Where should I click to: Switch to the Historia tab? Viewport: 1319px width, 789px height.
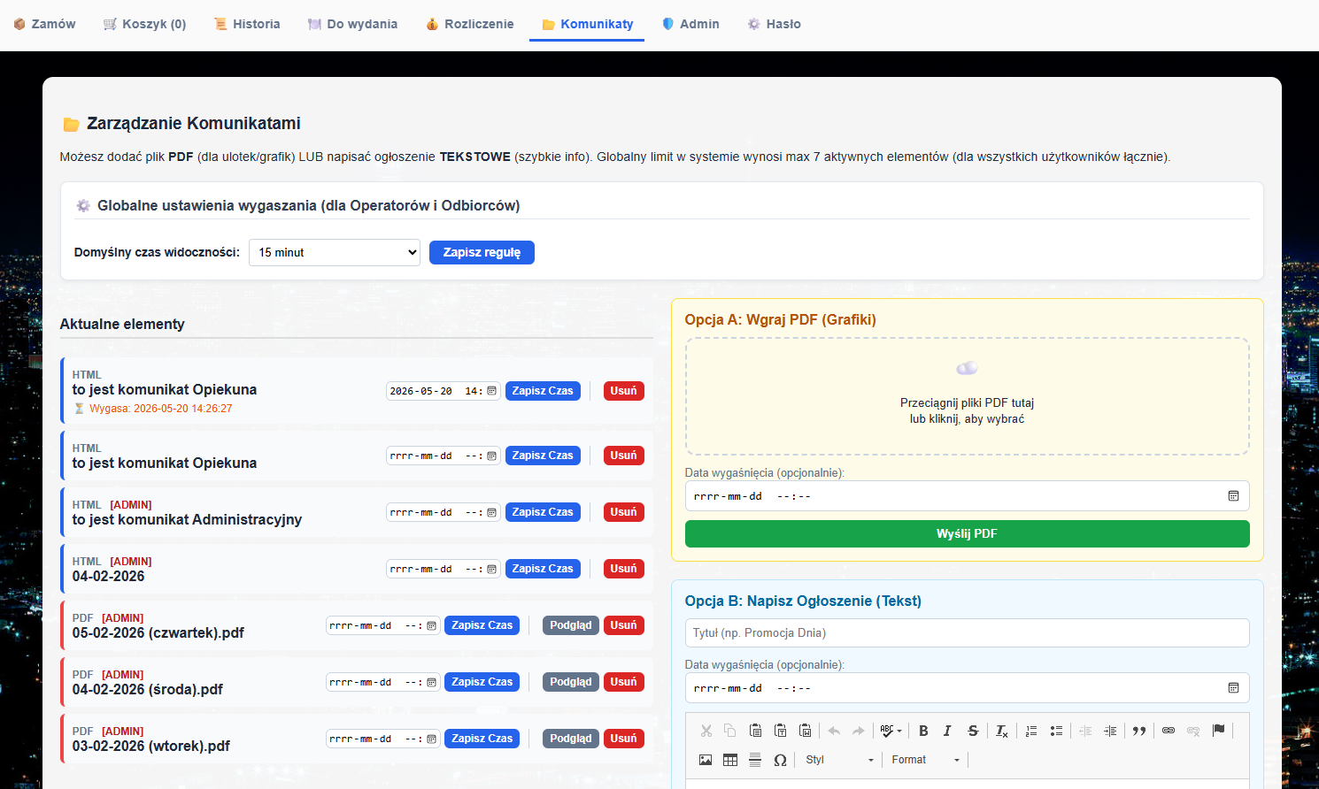247,24
